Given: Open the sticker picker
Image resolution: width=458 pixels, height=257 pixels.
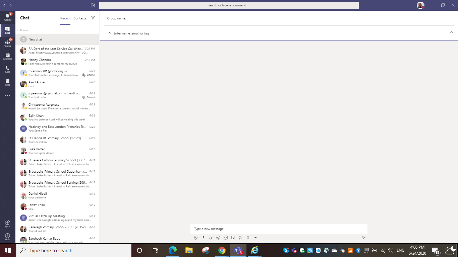Looking at the screenshot, I should tap(233, 238).
